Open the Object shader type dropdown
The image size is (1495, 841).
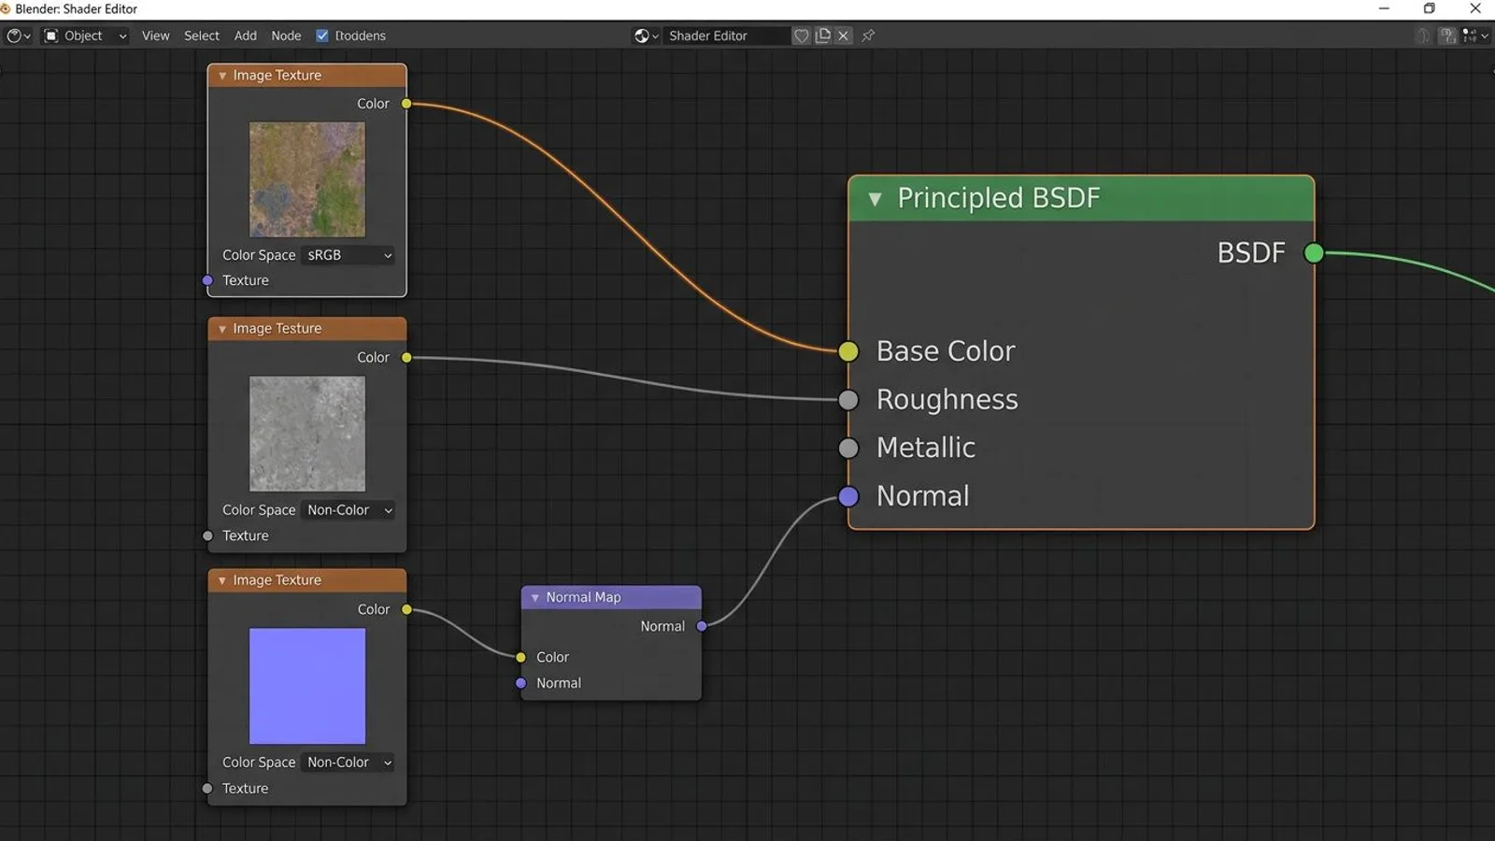tap(85, 36)
